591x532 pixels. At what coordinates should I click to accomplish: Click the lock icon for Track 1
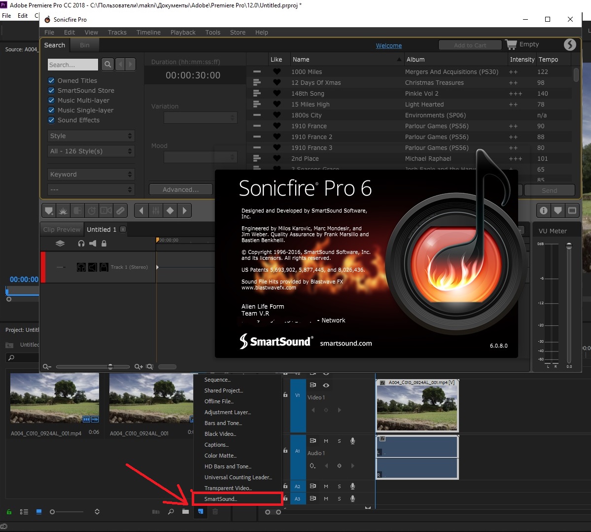click(104, 267)
